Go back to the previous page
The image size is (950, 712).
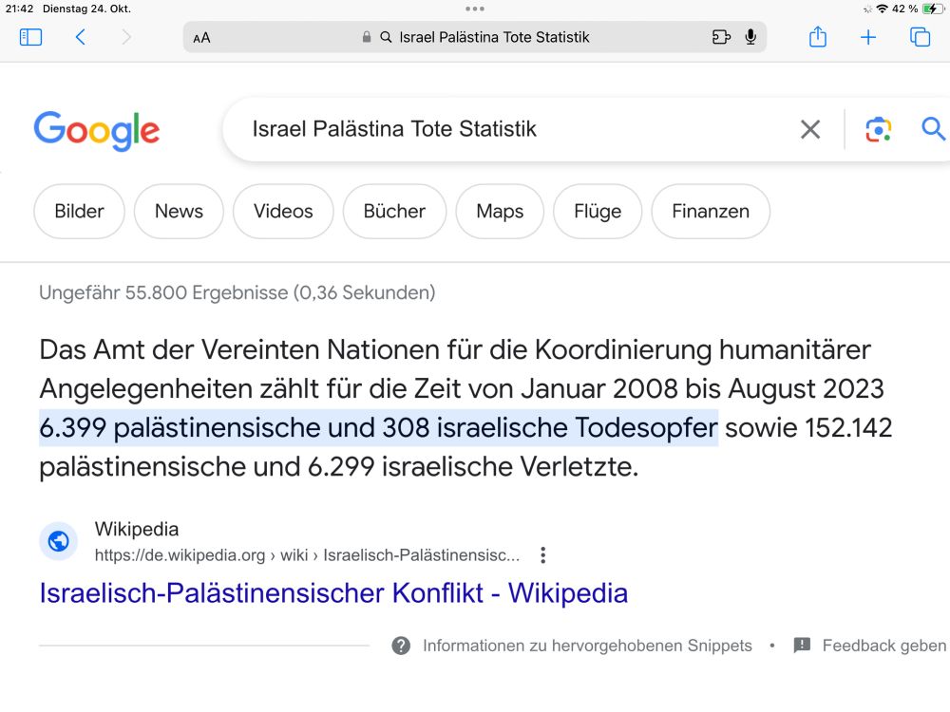click(x=80, y=38)
